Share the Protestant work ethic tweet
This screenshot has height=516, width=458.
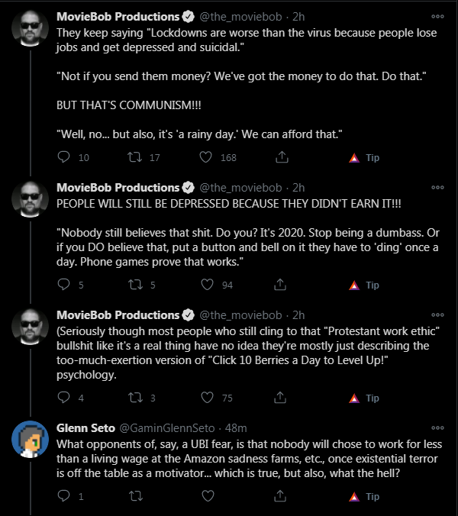tap(280, 397)
